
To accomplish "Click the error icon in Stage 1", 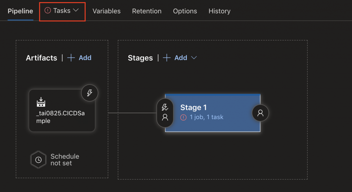I will point(184,117).
